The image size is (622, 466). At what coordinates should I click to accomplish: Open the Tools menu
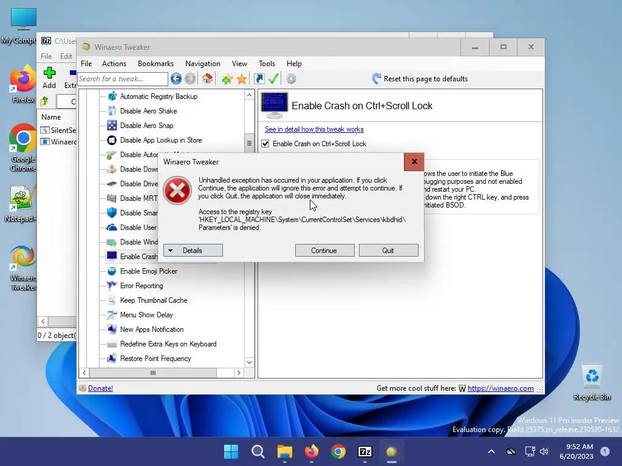point(267,64)
